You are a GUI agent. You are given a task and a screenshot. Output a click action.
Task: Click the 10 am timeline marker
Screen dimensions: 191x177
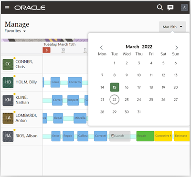63,50
